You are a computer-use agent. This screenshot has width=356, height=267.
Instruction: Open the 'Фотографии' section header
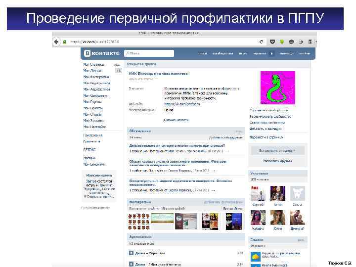[x=186, y=202]
